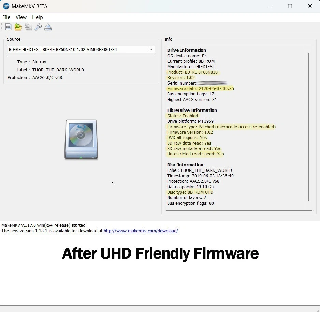
Task: Open the View menu
Action: 21,17
